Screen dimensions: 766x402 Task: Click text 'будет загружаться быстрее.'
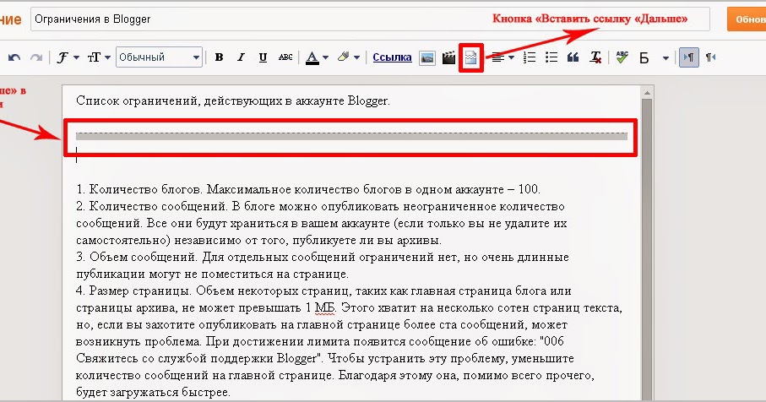pyautogui.click(x=153, y=392)
